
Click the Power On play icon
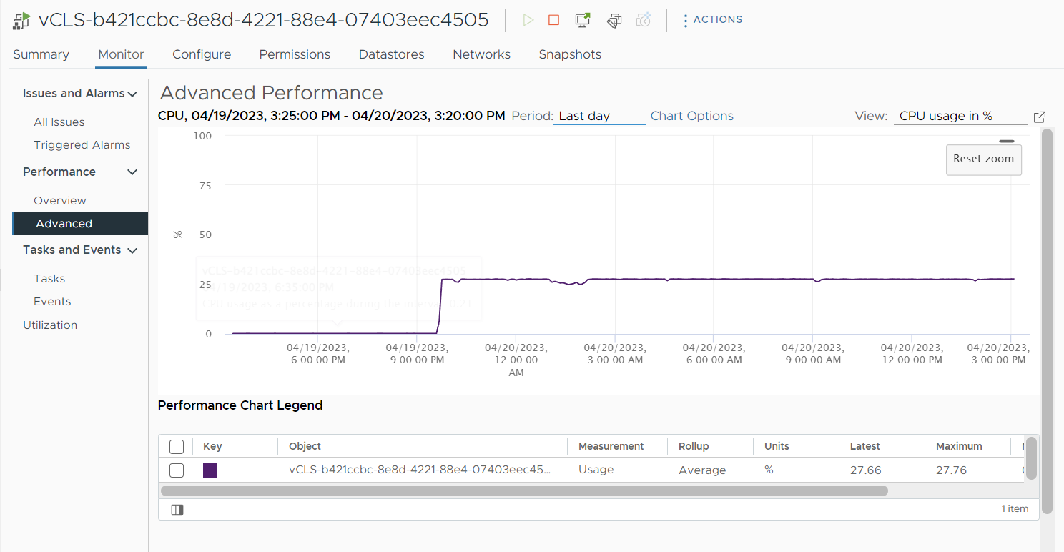click(528, 20)
